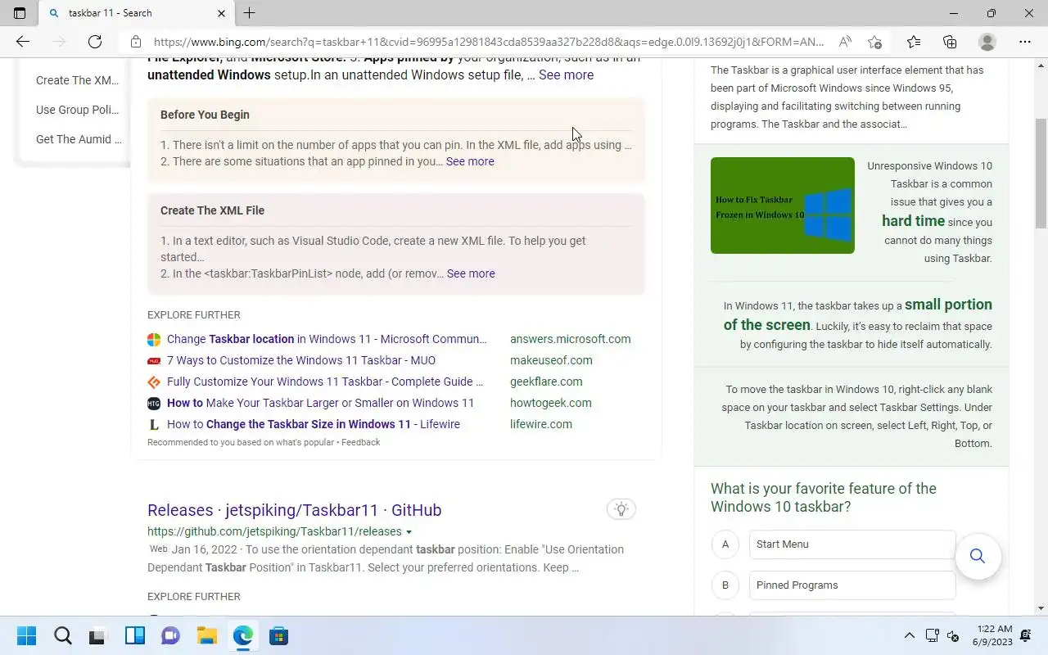Add this page to favorites
This screenshot has width=1048, height=655.
(874, 42)
